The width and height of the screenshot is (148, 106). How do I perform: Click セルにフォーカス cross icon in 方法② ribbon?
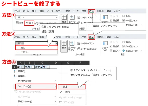[124, 51]
